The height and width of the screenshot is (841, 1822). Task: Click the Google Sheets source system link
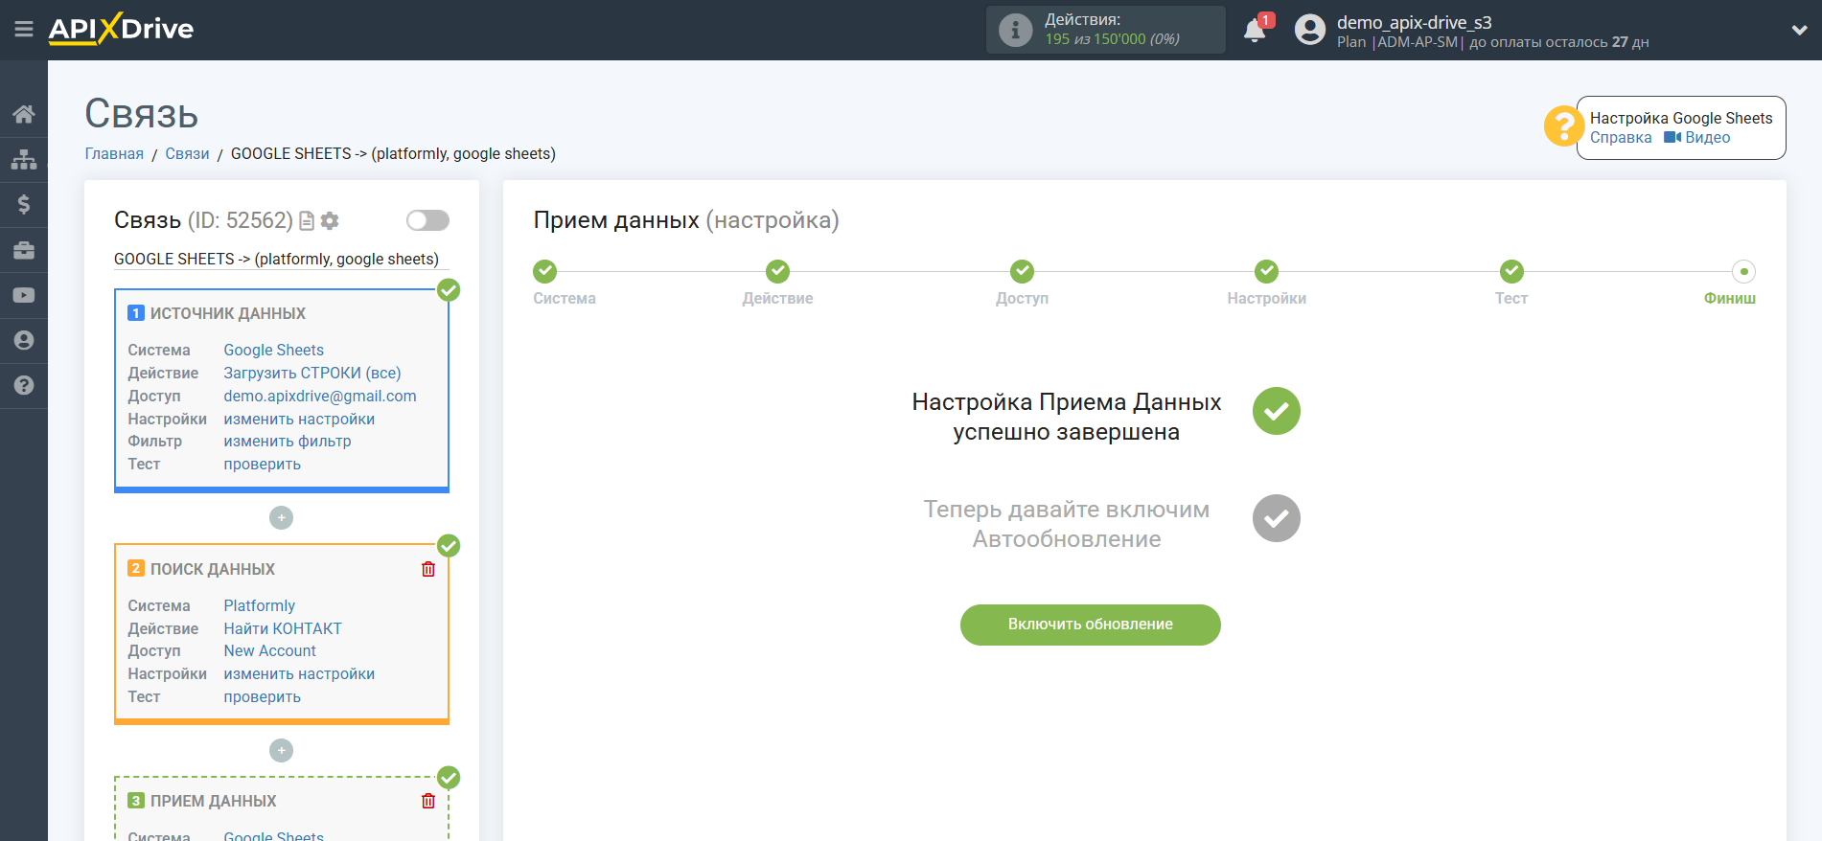coord(274,350)
